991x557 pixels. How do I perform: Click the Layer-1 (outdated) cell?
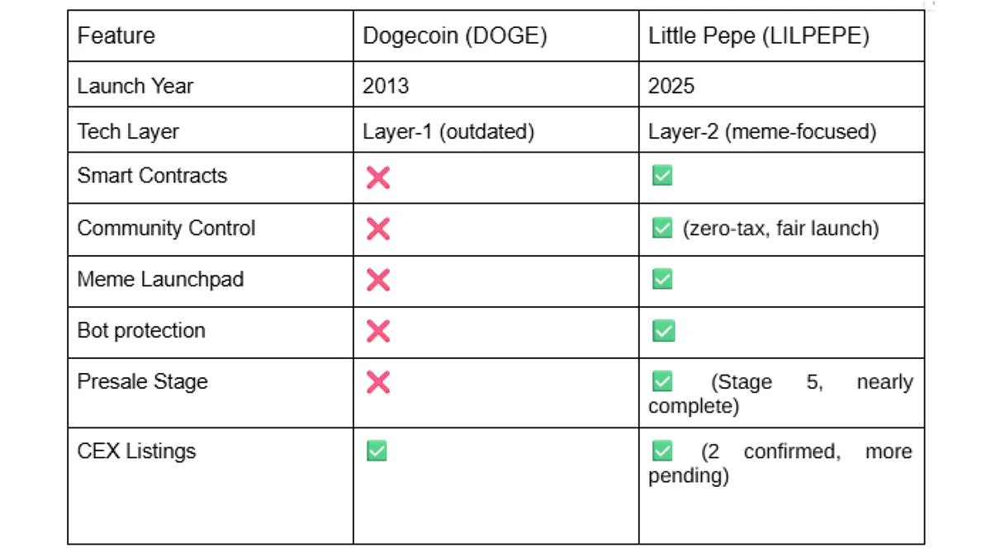496,130
